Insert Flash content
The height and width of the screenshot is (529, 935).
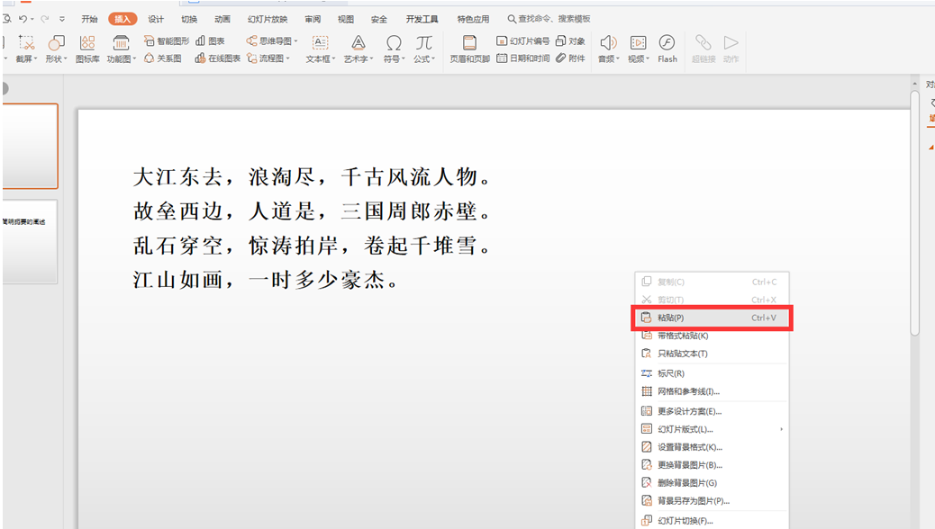click(x=667, y=49)
